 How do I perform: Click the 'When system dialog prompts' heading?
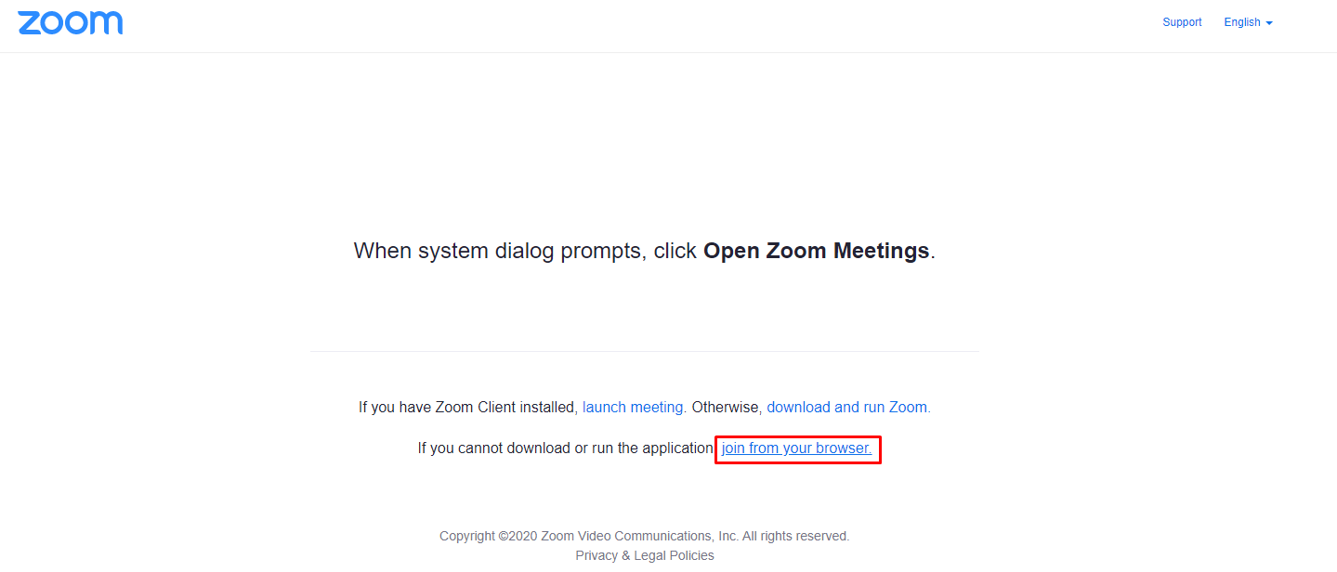point(645,251)
